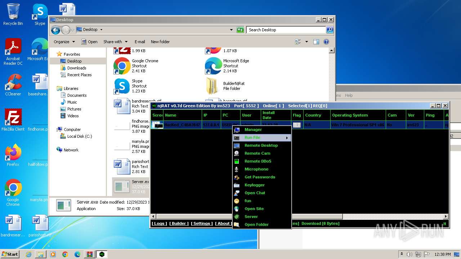Sort by the Operating System column header
461x259 pixels.
(358, 115)
